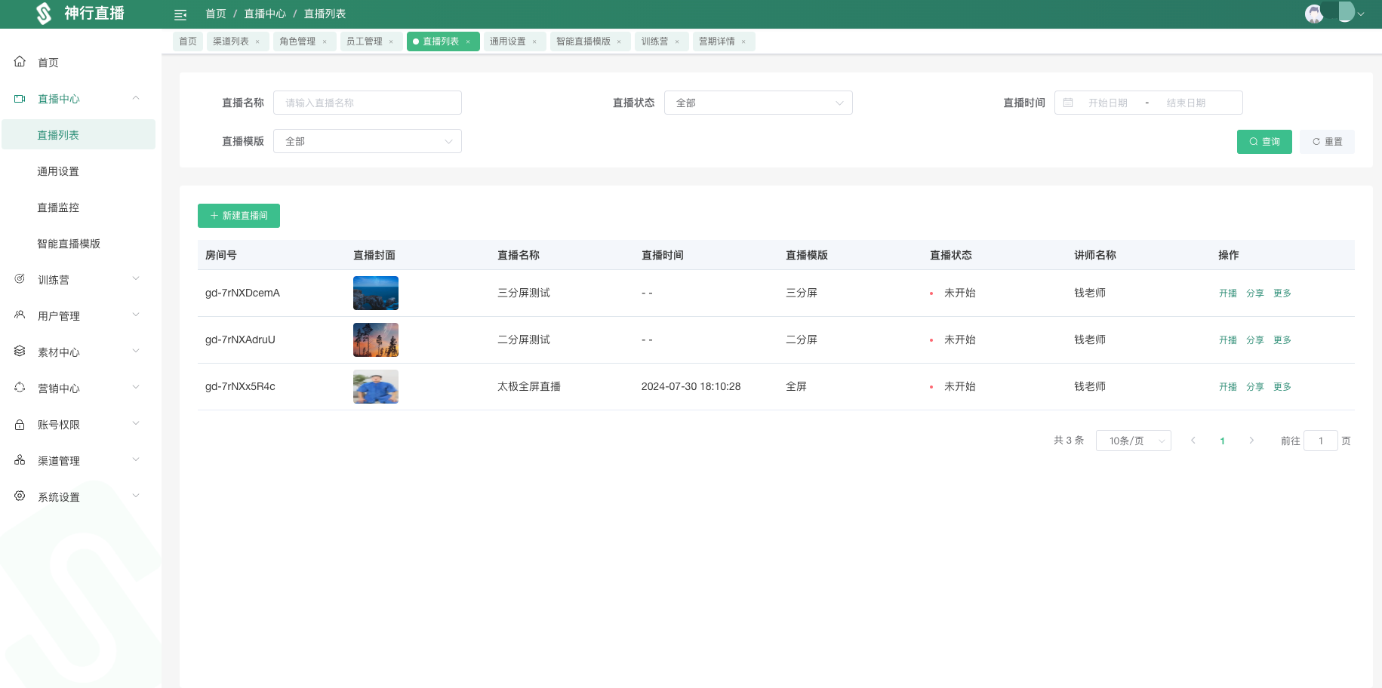Viewport: 1382px width, 688px height.
Task: Expand the 系统设置 menu chevron
Action: tap(136, 496)
